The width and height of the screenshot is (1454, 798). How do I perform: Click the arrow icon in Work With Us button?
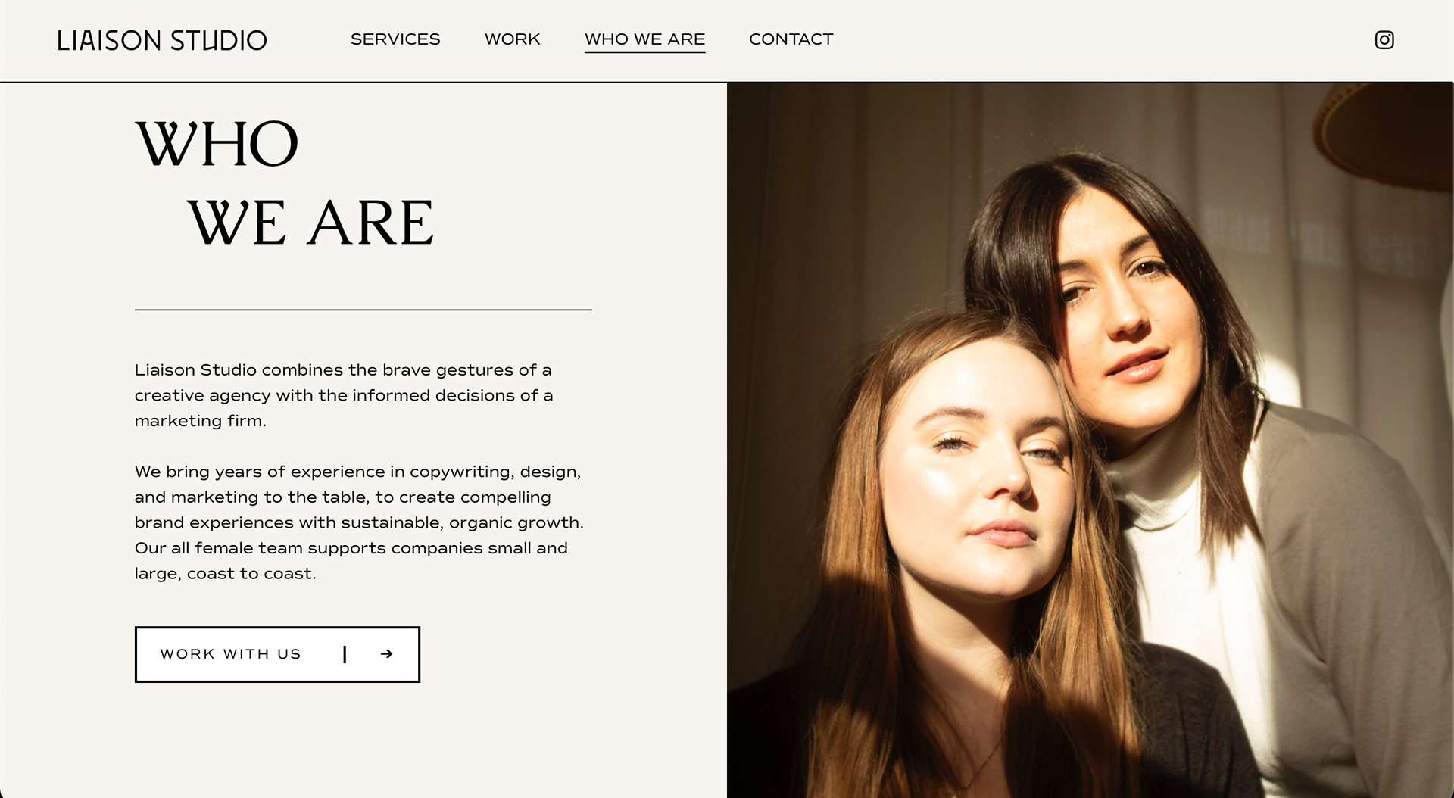point(387,654)
